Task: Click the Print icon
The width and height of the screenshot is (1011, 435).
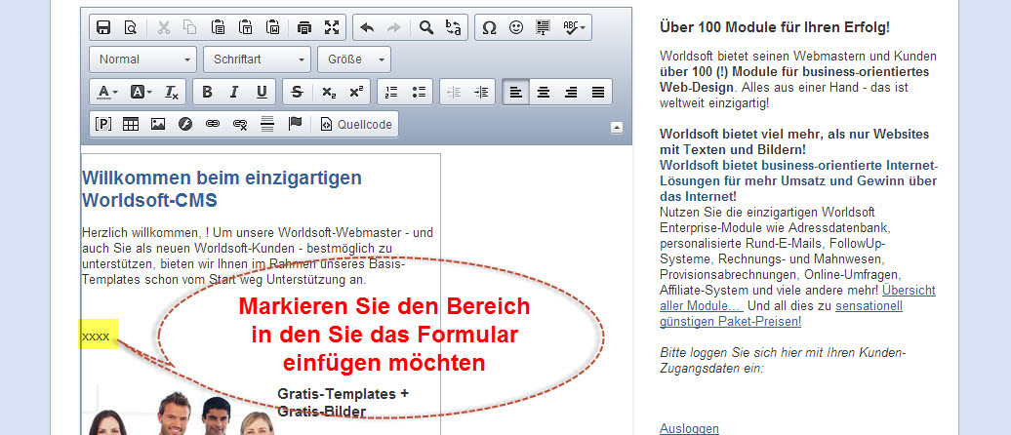Action: (304, 27)
